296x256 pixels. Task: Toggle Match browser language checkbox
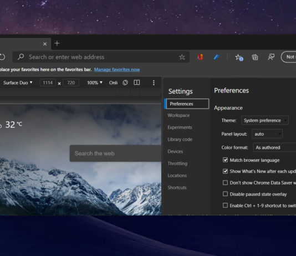[225, 160]
